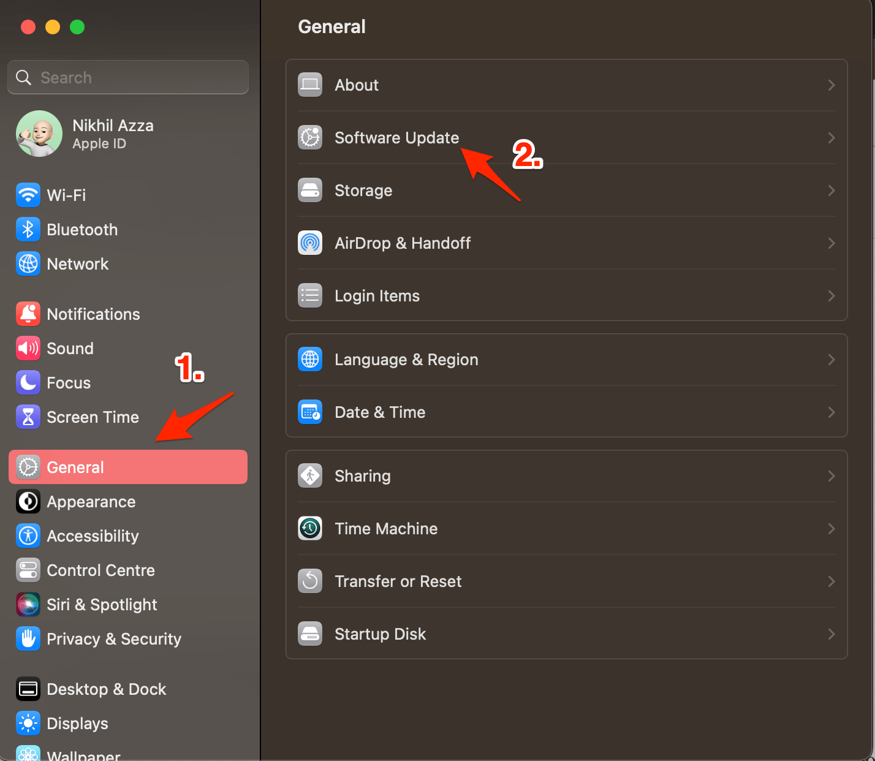Image resolution: width=875 pixels, height=761 pixels.
Task: Click the Accessibility icon
Action: click(x=28, y=536)
